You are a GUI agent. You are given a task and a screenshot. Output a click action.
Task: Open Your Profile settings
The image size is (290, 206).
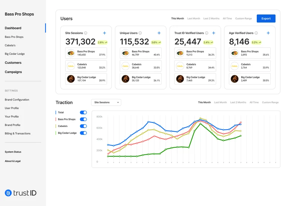coord(12,117)
